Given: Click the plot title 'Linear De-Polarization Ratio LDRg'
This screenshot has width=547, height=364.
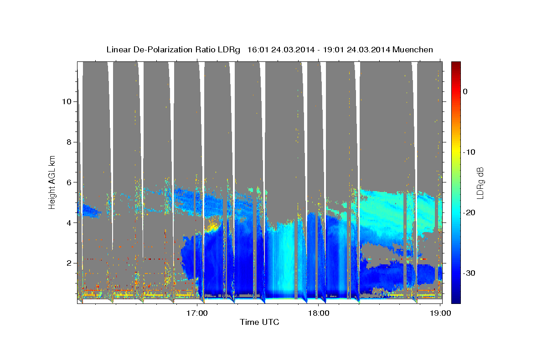Looking at the screenshot, I should point(173,50).
